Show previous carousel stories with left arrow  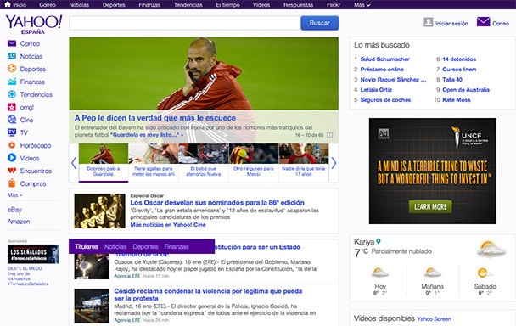74,163
